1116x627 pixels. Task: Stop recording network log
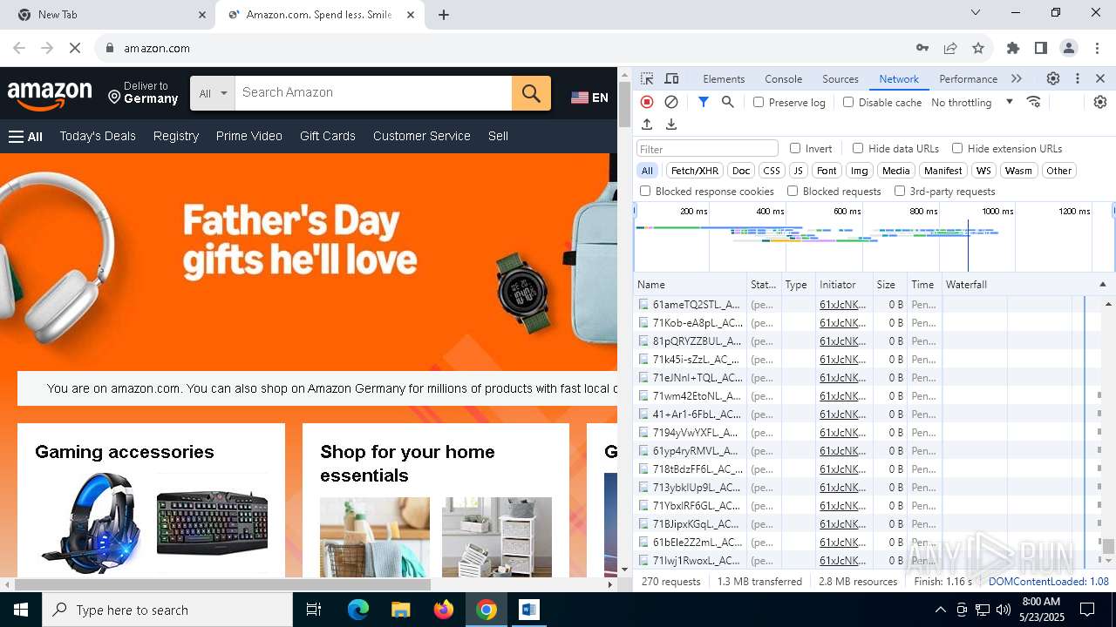click(647, 102)
